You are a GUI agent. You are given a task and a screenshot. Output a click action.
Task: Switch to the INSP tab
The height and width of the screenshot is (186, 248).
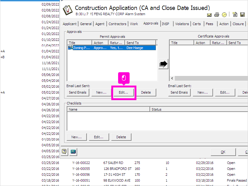166,24
